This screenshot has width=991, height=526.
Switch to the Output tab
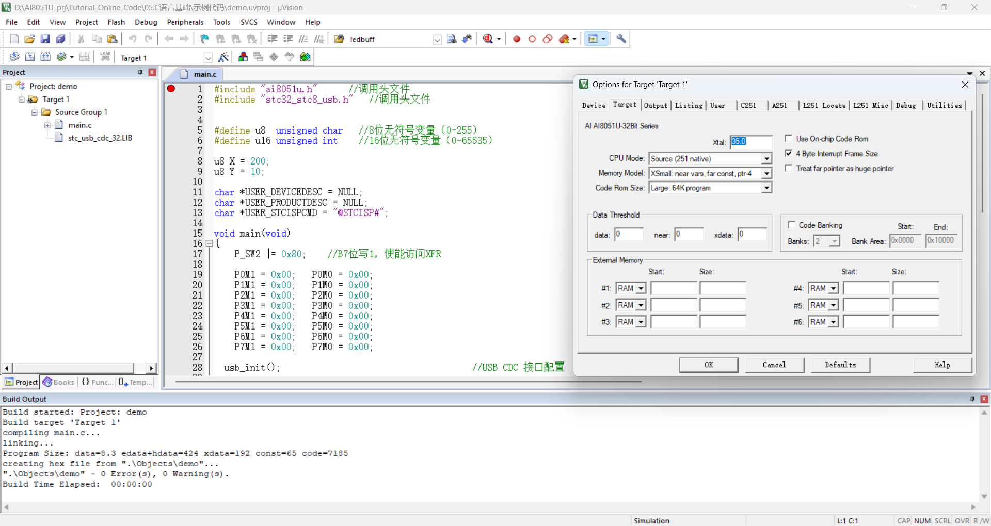(656, 105)
